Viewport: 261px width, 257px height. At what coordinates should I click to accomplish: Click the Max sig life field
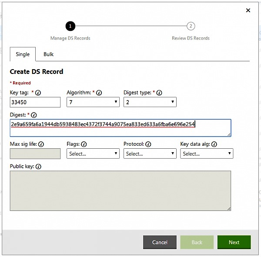[35, 154]
